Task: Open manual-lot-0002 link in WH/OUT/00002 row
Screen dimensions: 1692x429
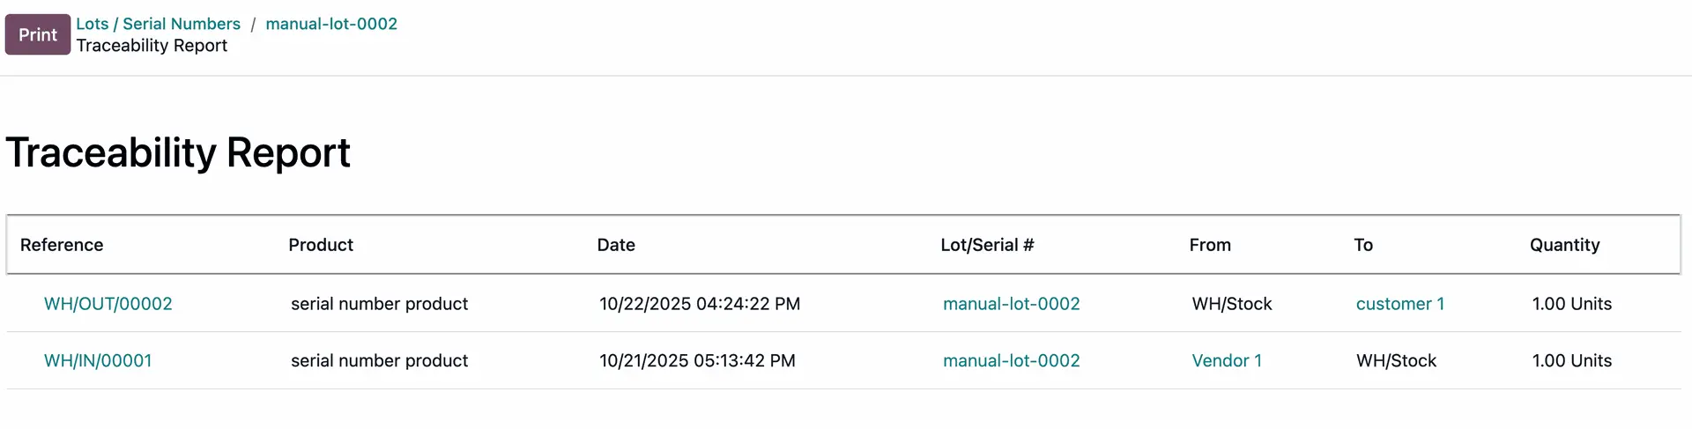Action: (x=1011, y=304)
